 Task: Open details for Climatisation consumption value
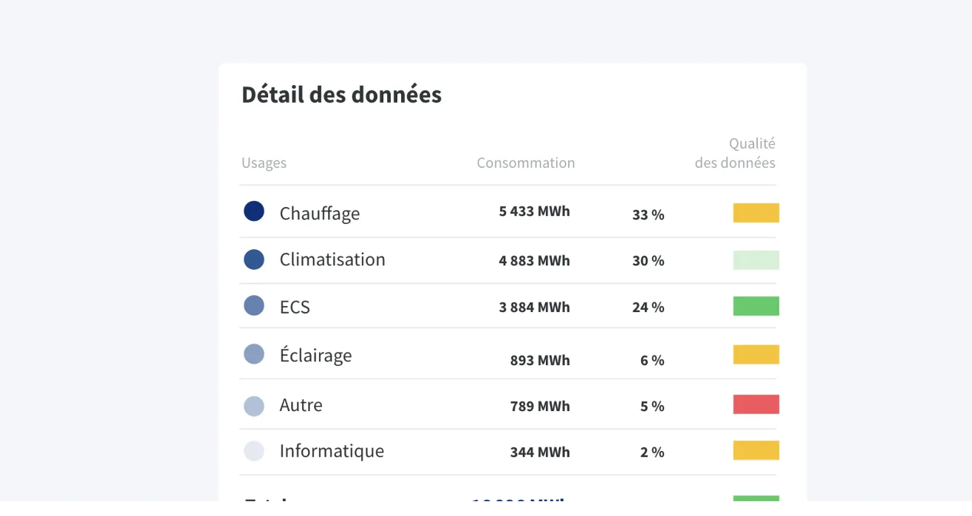click(x=533, y=260)
